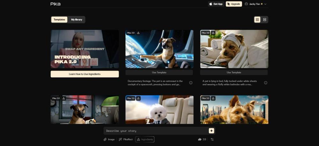The image size is (319, 146).
Task: Click the plus button in prompt box
Action: click(211, 131)
